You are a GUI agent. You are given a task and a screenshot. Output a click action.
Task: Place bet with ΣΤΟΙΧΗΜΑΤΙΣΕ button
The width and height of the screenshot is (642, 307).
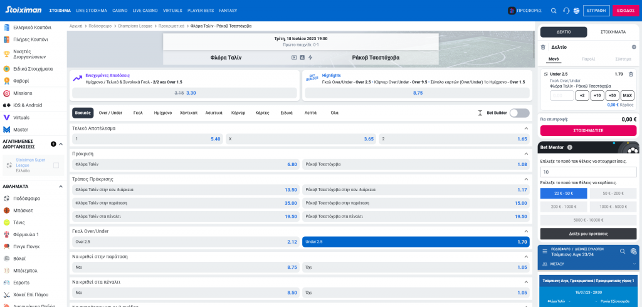pyautogui.click(x=588, y=130)
